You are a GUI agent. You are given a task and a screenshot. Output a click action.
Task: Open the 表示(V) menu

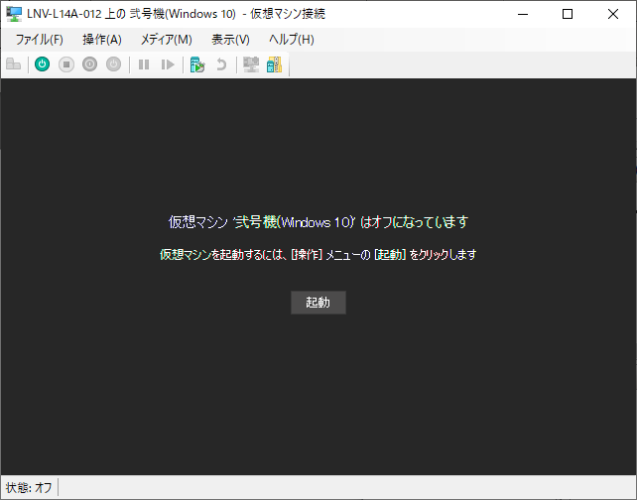point(230,40)
